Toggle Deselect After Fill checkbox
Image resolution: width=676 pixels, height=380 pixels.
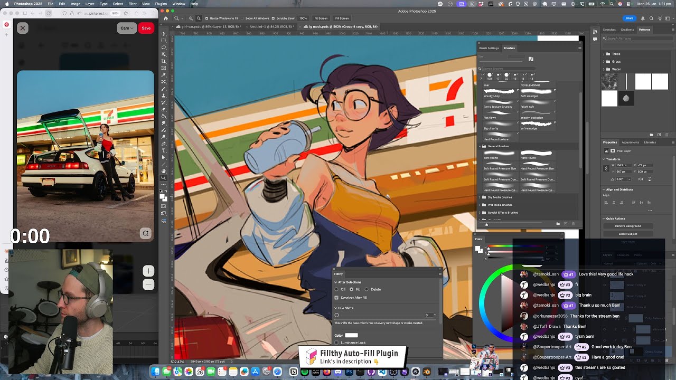click(336, 298)
